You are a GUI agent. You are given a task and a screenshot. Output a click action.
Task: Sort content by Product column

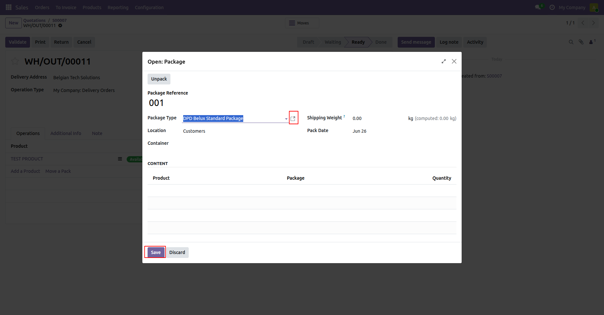point(161,178)
